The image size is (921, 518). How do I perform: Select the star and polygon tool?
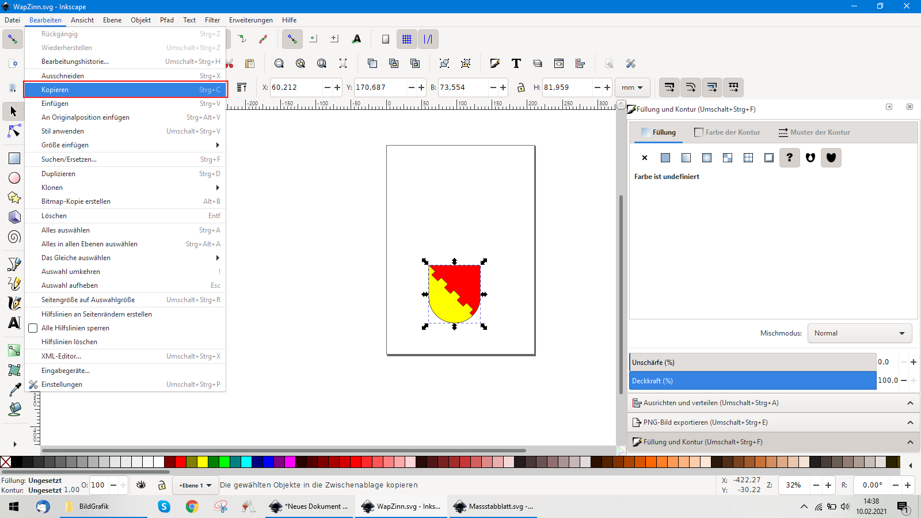pyautogui.click(x=14, y=198)
